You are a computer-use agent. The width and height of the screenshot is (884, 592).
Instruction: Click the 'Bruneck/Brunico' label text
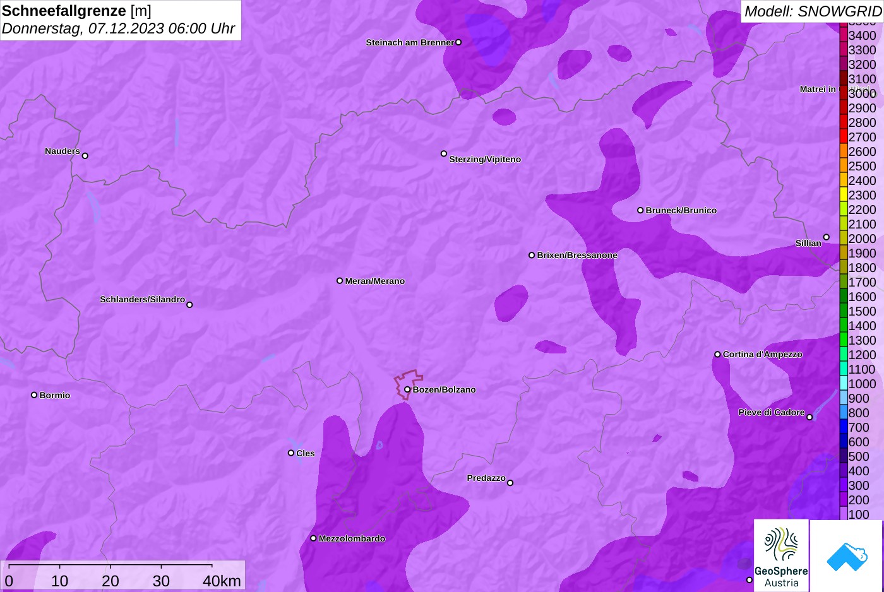pyautogui.click(x=681, y=210)
